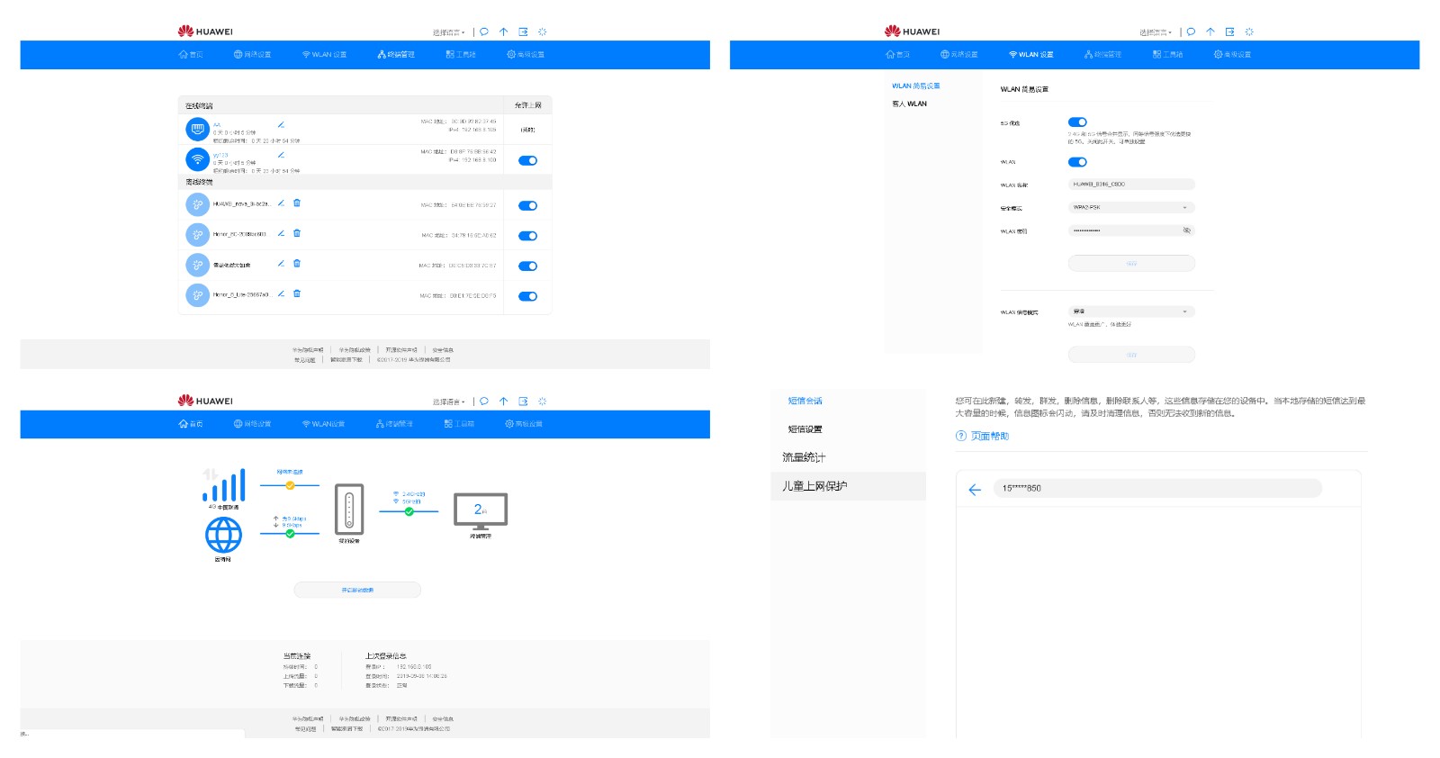This screenshot has width=1440, height=758.
Task: Toggle the 5G 优选 switch
Action: (x=1077, y=122)
